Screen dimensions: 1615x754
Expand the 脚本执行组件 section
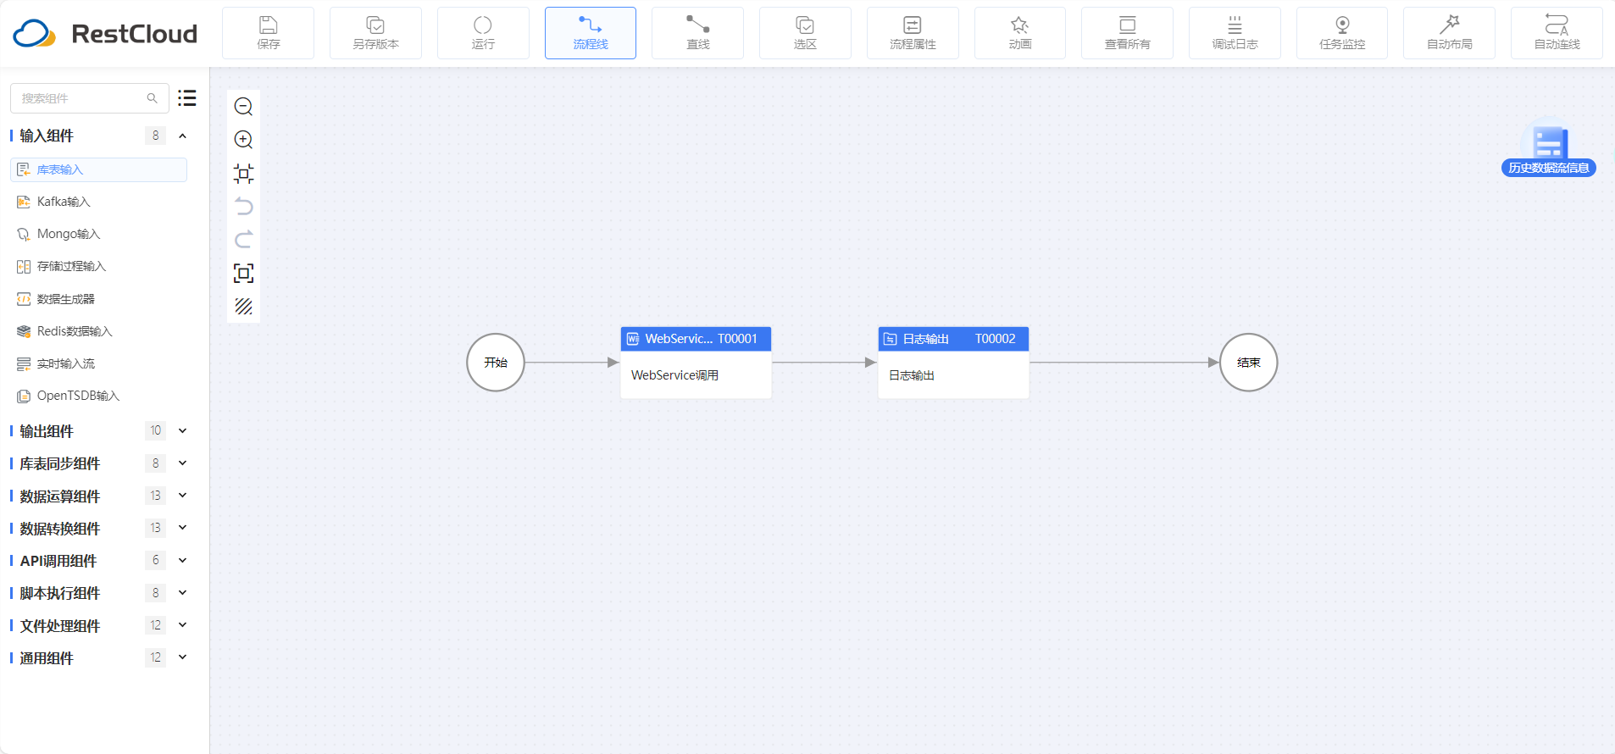182,593
